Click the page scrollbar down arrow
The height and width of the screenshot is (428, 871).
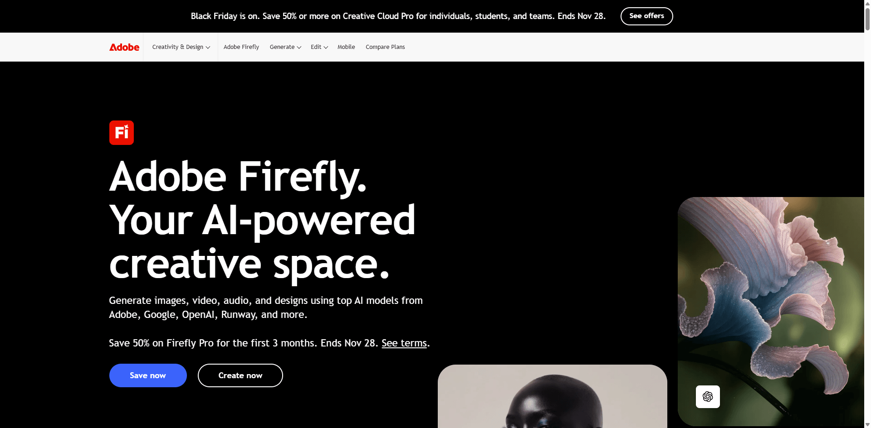coord(867,425)
